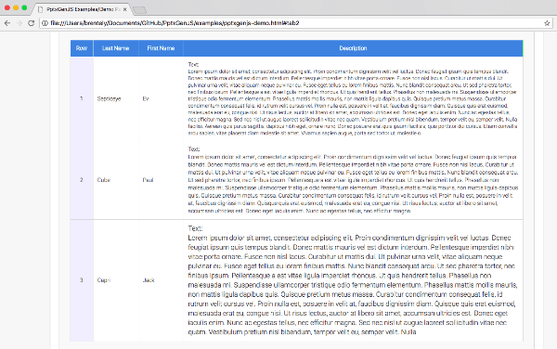The image size is (557, 349).
Task: Click the Last Name column header
Action: click(x=116, y=48)
